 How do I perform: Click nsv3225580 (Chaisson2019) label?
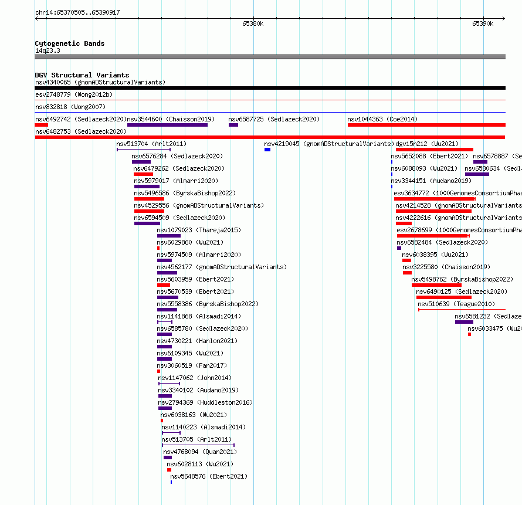pyautogui.click(x=446, y=267)
